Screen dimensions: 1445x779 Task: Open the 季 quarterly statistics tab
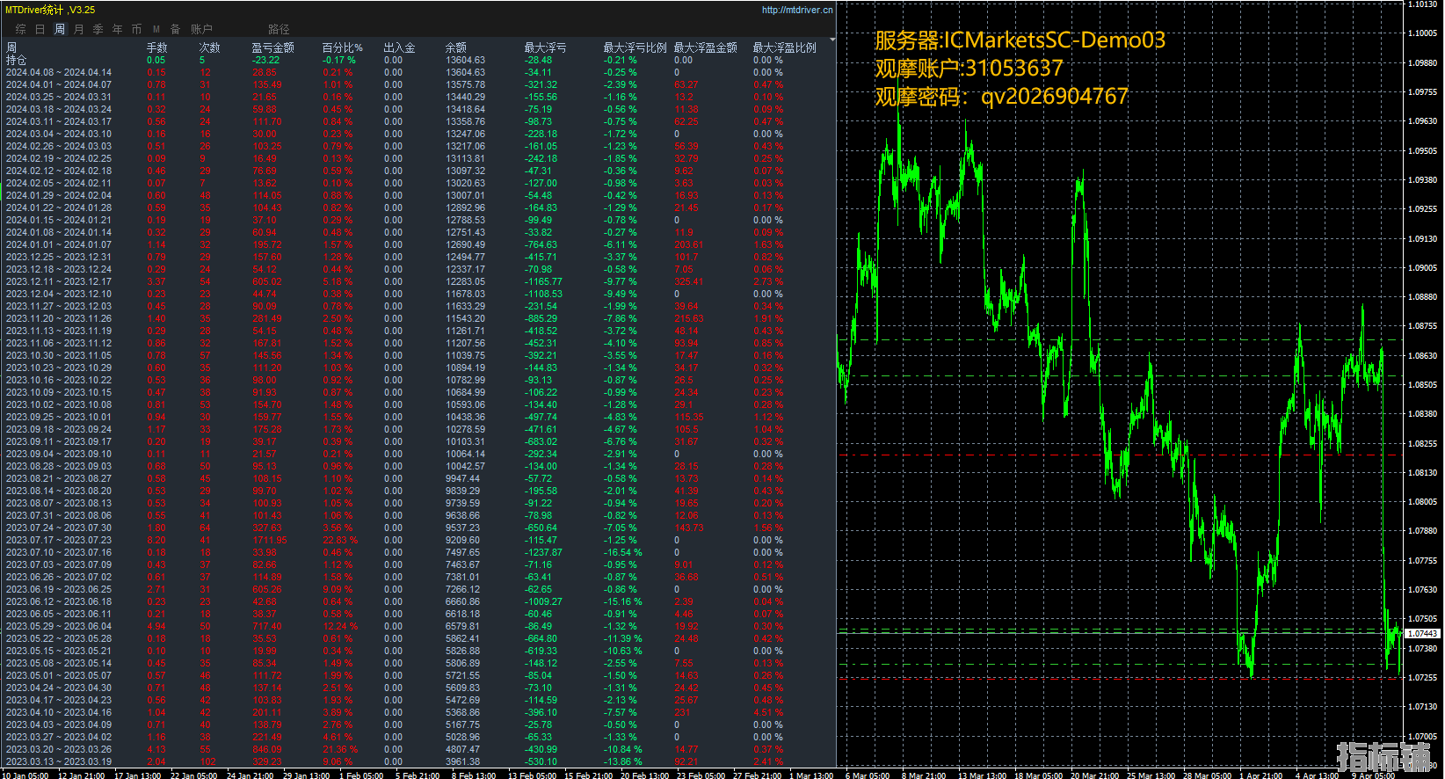(x=98, y=29)
